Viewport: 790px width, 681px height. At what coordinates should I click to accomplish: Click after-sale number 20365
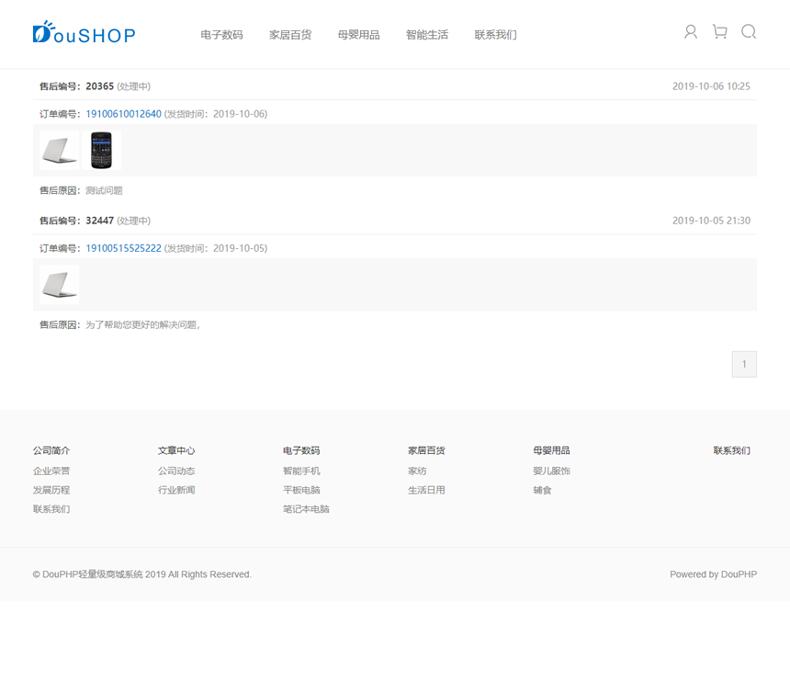click(x=100, y=86)
